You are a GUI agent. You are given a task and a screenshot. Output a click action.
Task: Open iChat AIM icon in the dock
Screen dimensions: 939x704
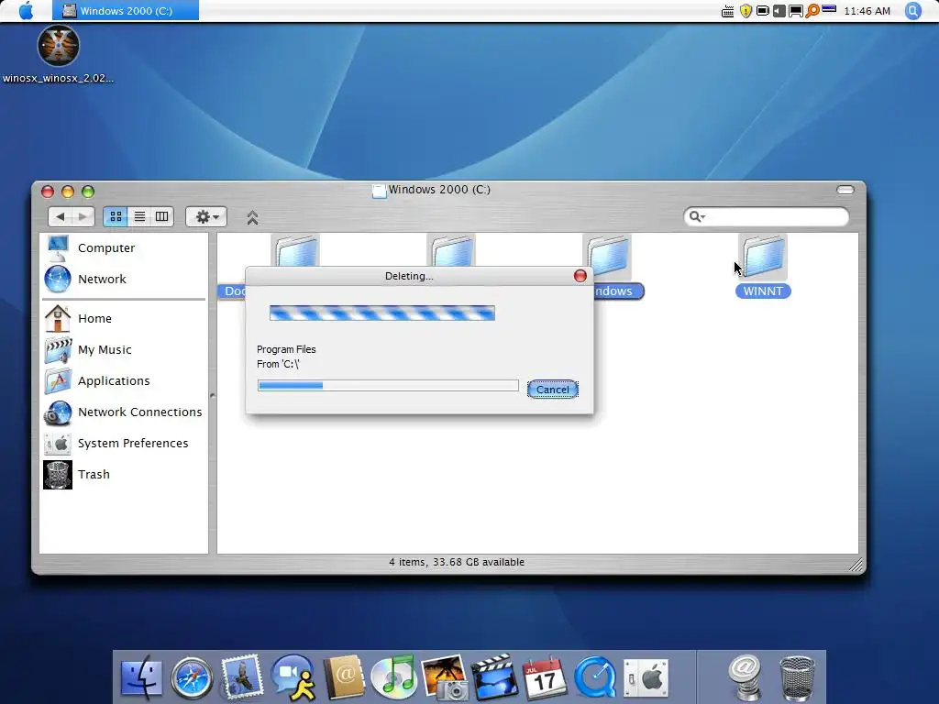(293, 677)
